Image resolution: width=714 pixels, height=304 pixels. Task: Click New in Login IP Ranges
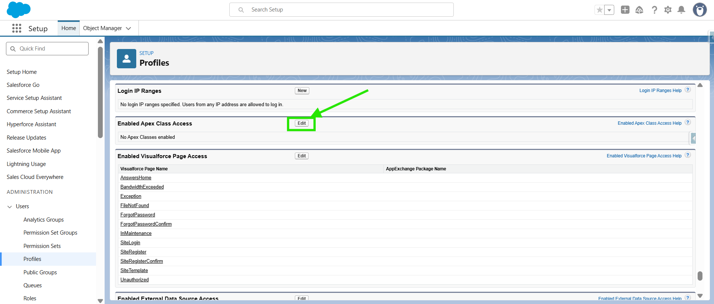(302, 91)
